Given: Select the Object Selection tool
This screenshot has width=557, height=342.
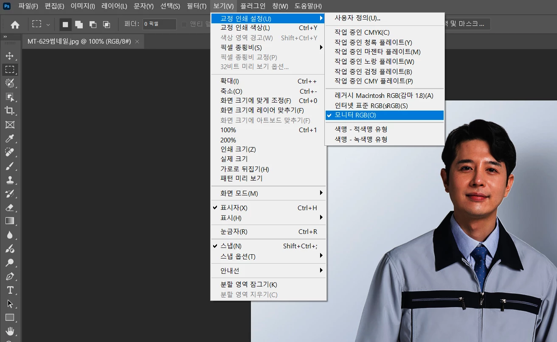Looking at the screenshot, I should pyautogui.click(x=10, y=97).
